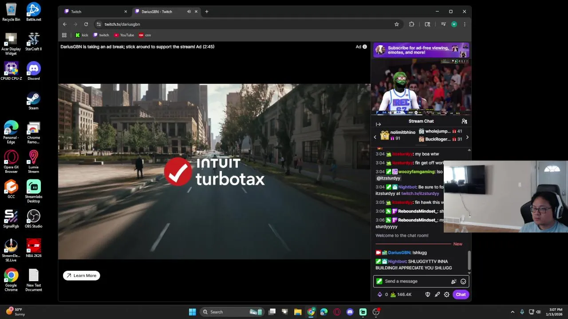Open Personal Edge desktop shortcut
Image resolution: width=568 pixels, height=319 pixels.
(11, 132)
